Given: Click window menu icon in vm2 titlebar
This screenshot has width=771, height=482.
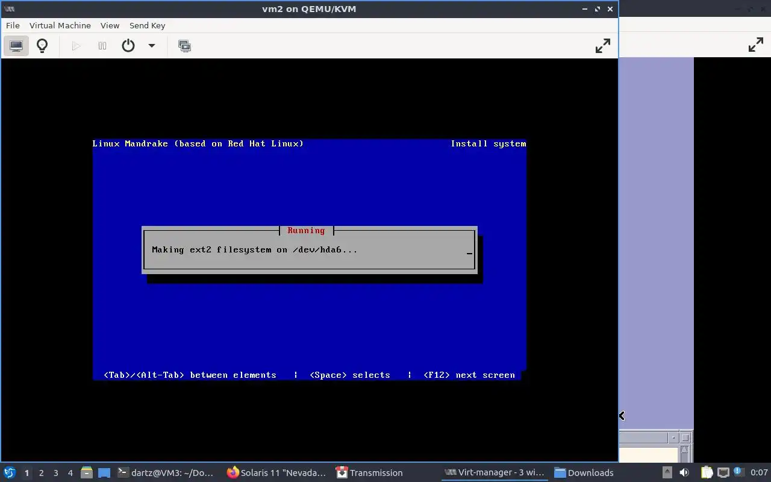Looking at the screenshot, I should [9, 9].
